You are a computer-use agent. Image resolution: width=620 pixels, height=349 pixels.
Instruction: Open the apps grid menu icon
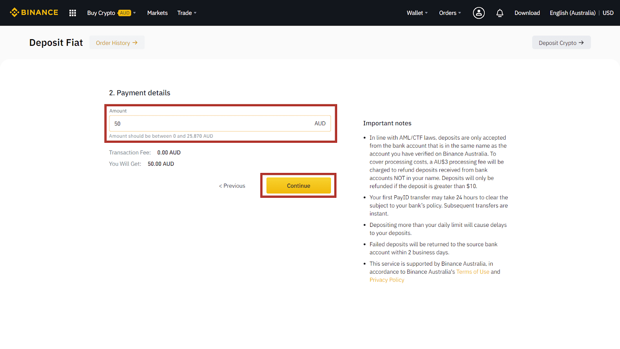(72, 13)
